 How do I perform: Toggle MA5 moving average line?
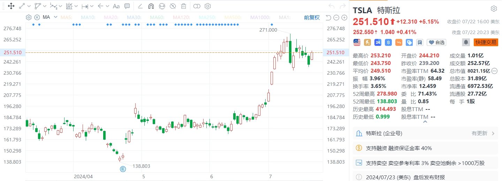pos(67,17)
